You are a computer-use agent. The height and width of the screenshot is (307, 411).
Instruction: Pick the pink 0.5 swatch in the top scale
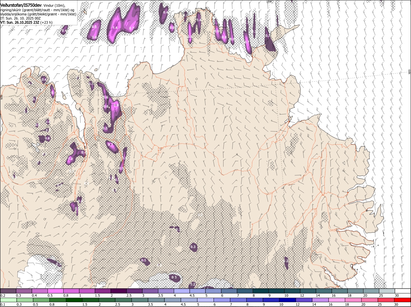click(x=55, y=291)
